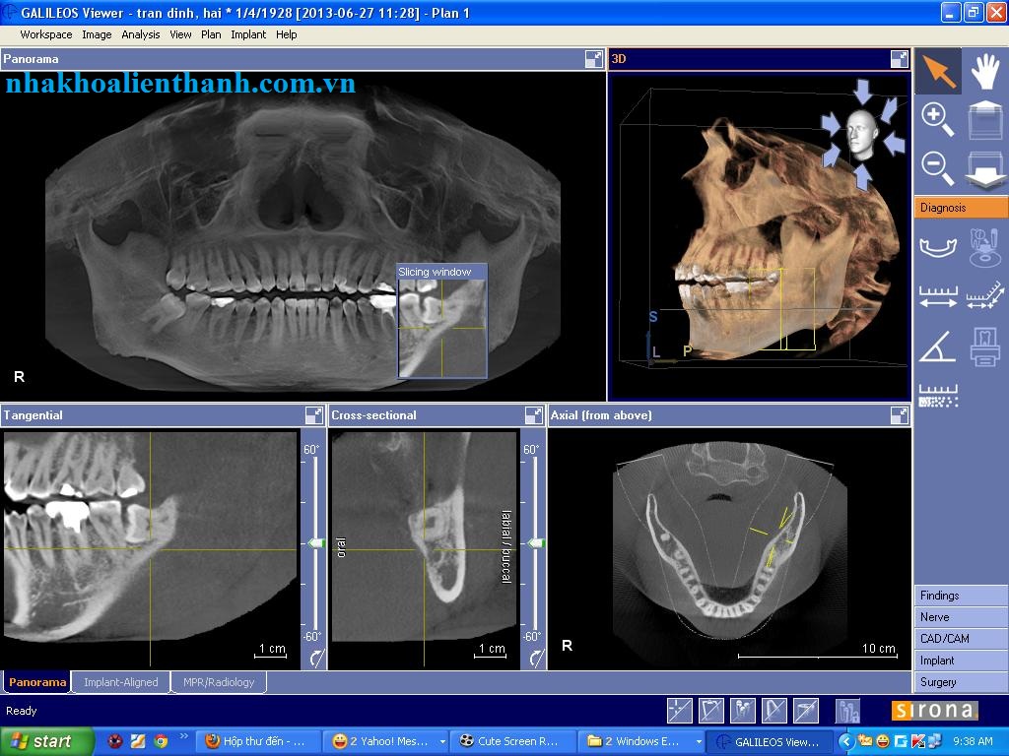This screenshot has width=1009, height=756.
Task: Toggle the fifth display-option button in the status bar
Action: point(806,711)
